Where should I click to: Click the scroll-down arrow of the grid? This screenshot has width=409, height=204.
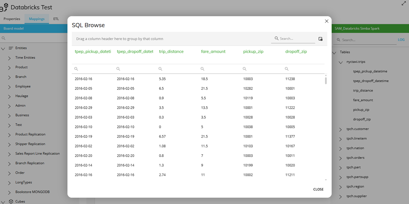coord(326,180)
